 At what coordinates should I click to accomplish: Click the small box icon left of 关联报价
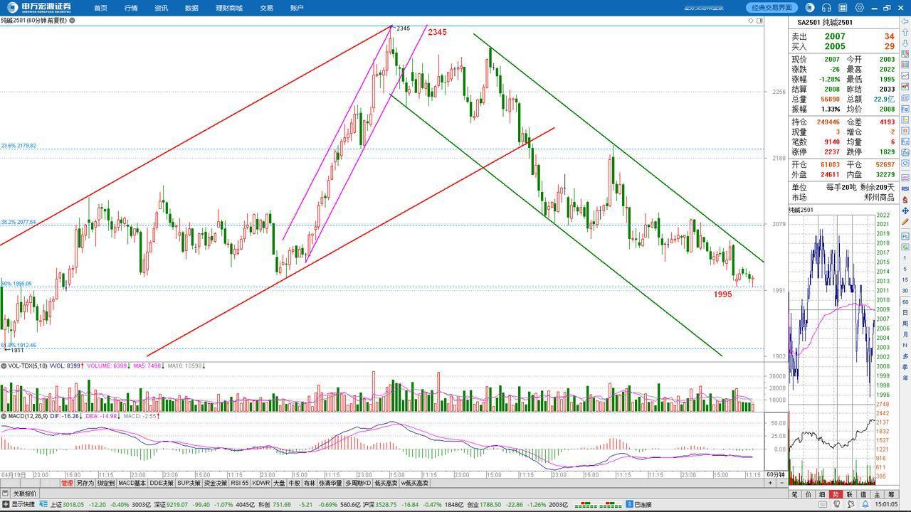[x=6, y=494]
